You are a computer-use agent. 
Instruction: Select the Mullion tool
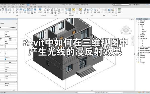click(x=35, y=10)
